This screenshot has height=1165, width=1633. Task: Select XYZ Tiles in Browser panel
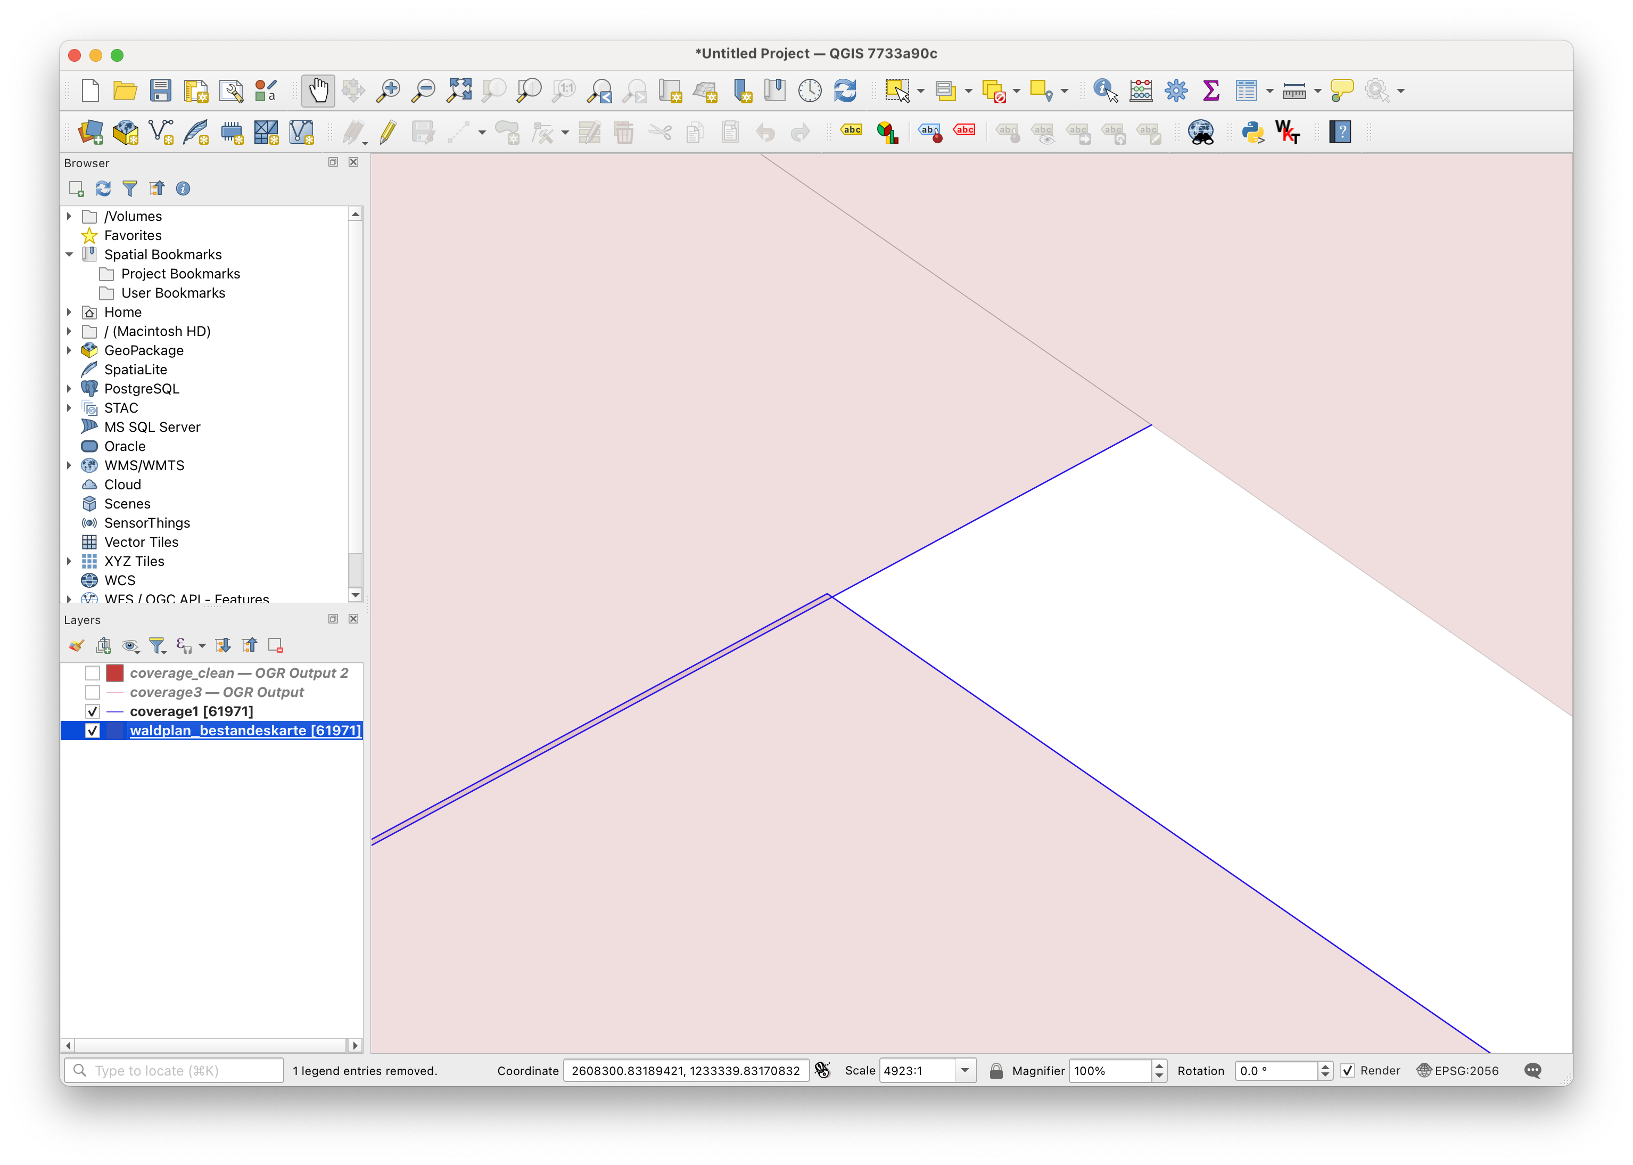pyautogui.click(x=134, y=561)
